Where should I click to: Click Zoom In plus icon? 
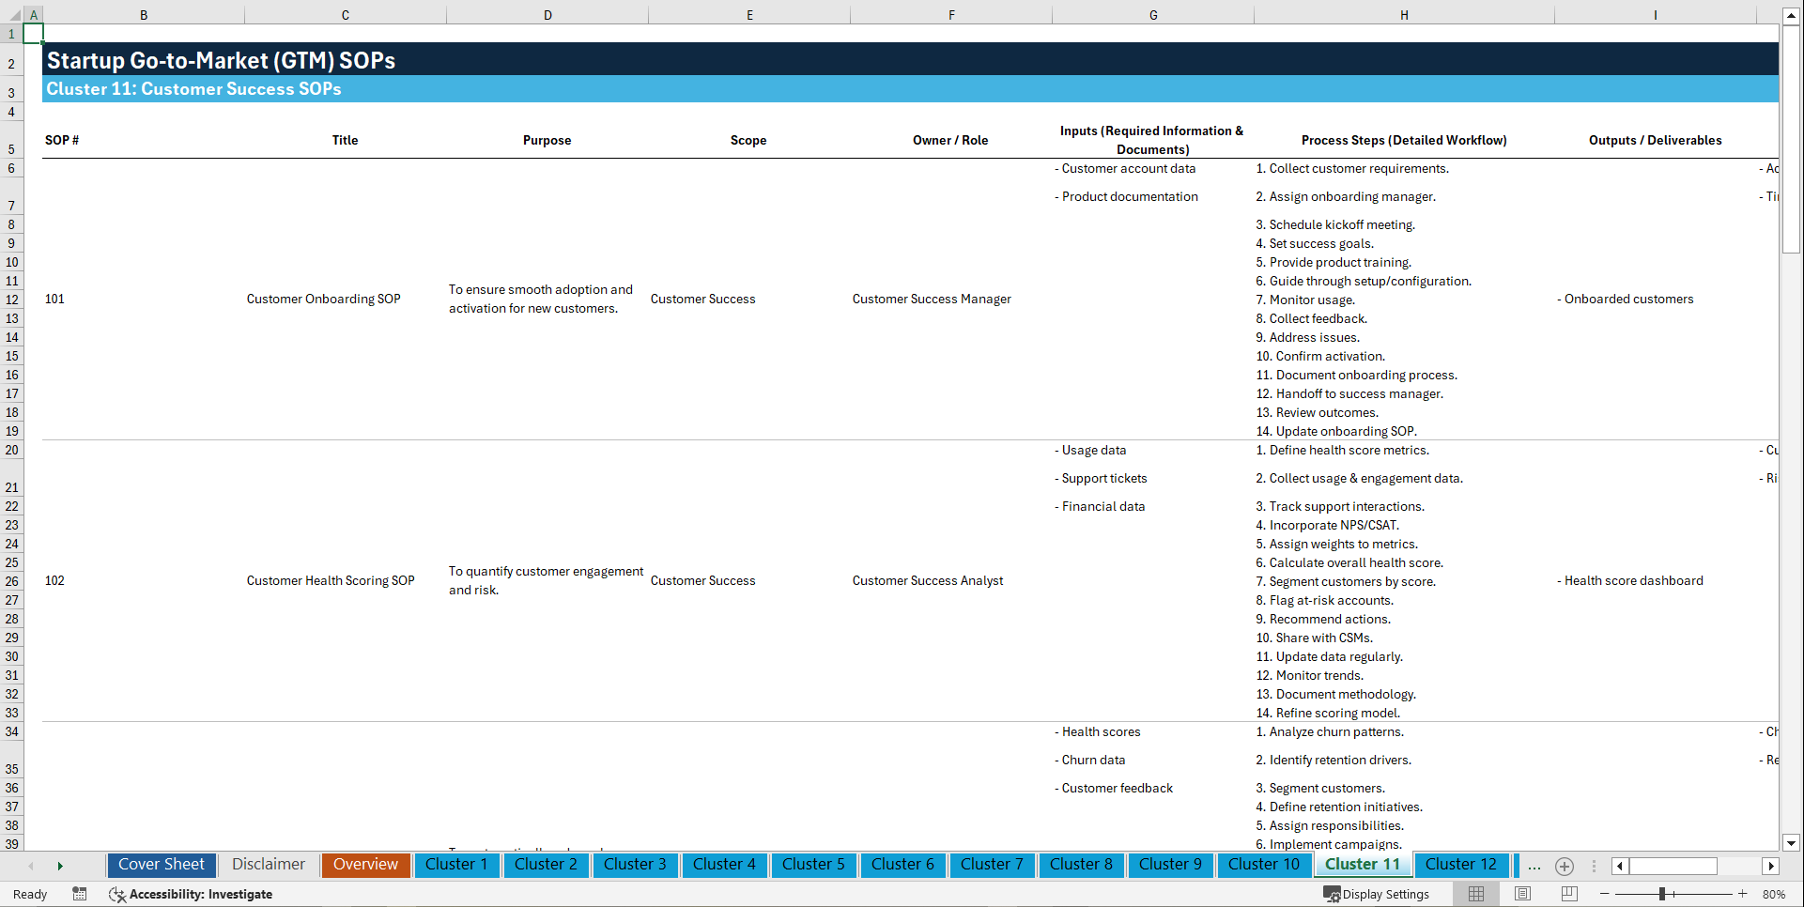[1744, 894]
